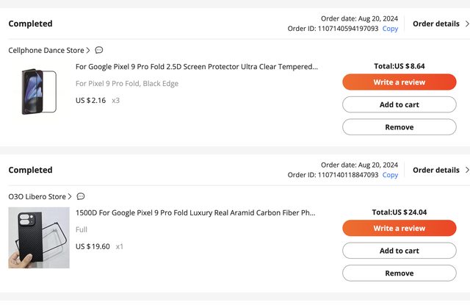470x308 pixels.
Task: Write a review for carbon fiber case
Action: coord(399,229)
